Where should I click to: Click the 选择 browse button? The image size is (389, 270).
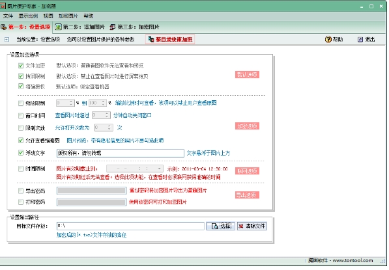pyautogui.click(x=220, y=226)
